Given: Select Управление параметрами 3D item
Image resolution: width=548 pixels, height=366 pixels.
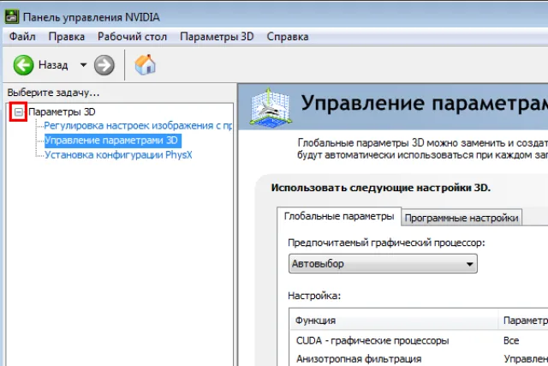Looking at the screenshot, I should tap(112, 141).
